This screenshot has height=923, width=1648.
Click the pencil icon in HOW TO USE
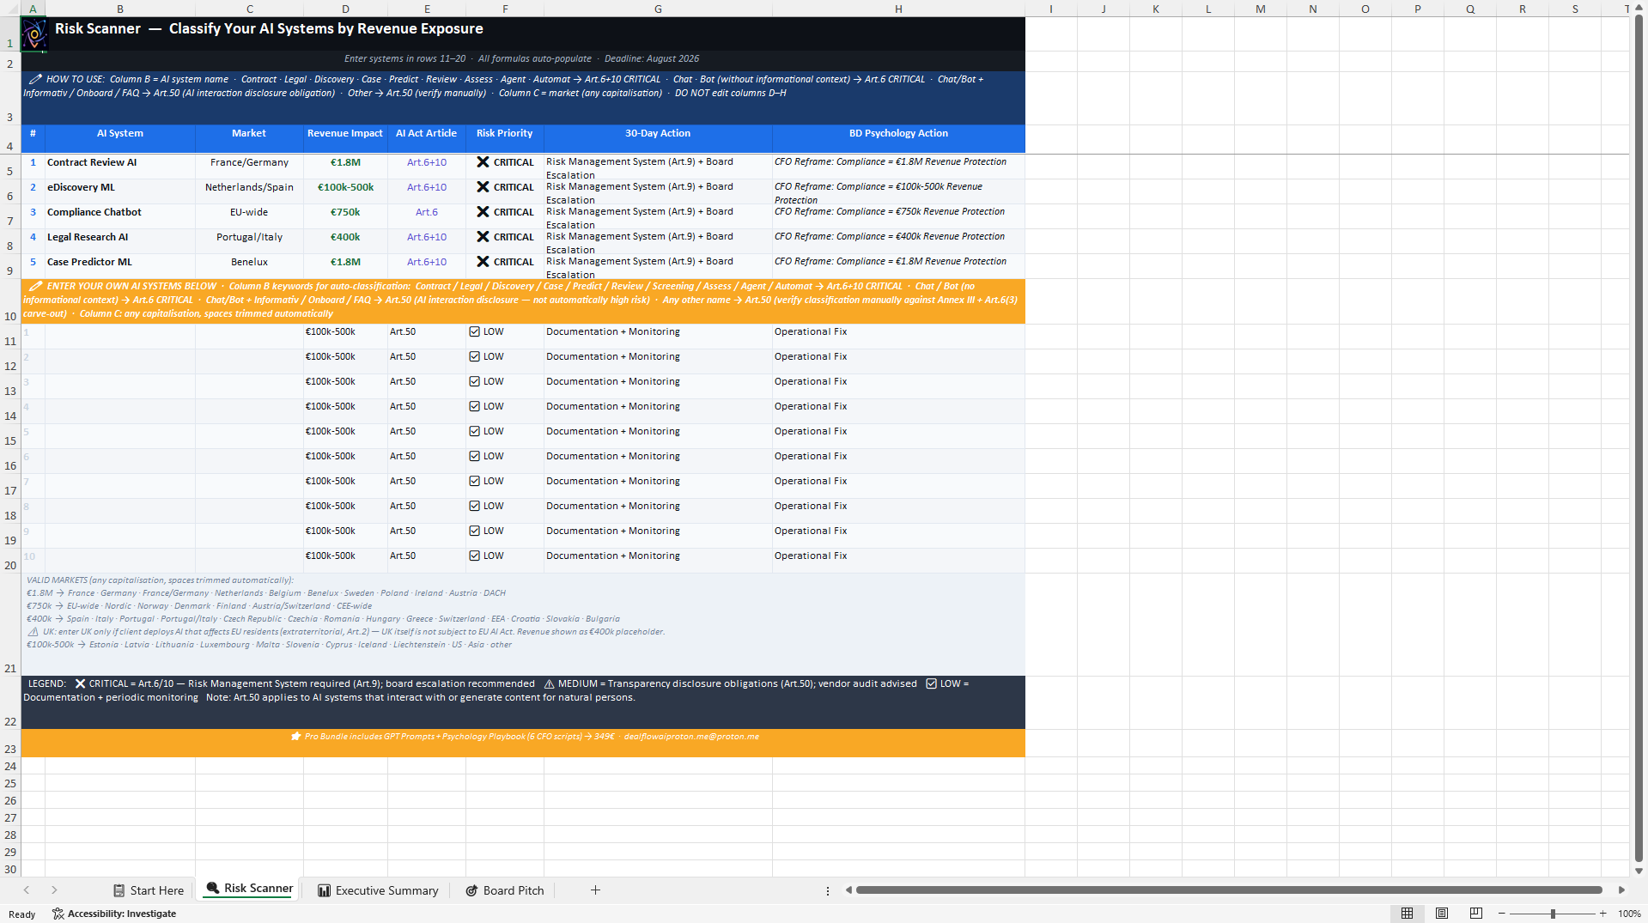[35, 79]
